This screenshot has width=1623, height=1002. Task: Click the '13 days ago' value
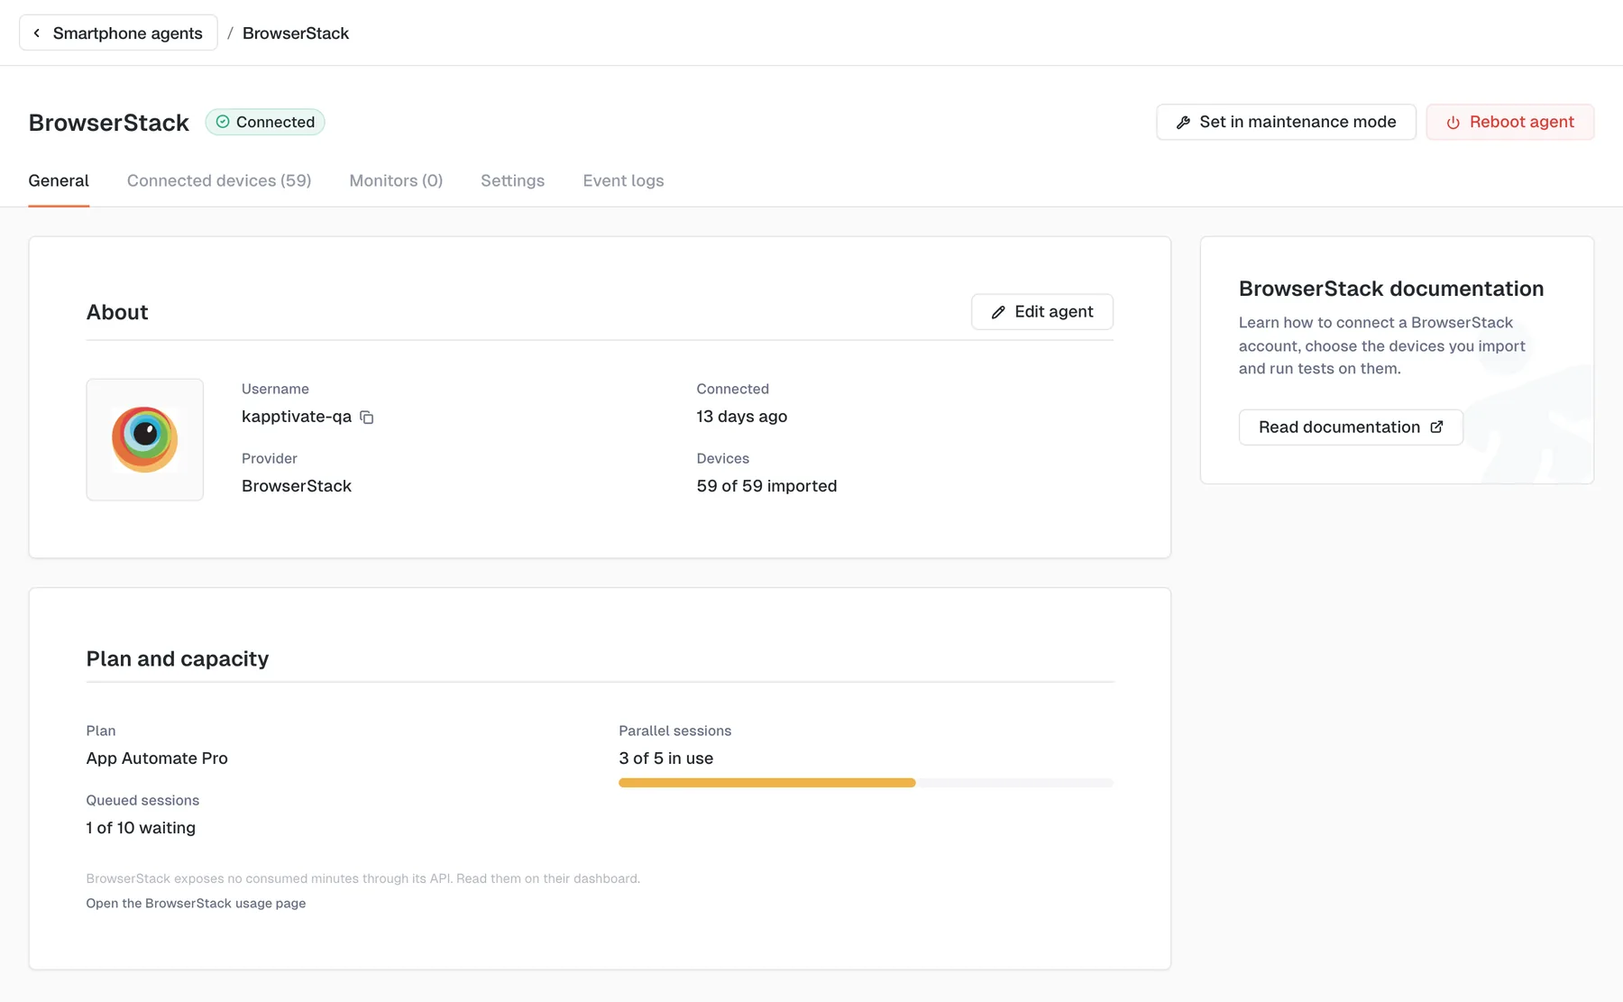click(x=741, y=417)
